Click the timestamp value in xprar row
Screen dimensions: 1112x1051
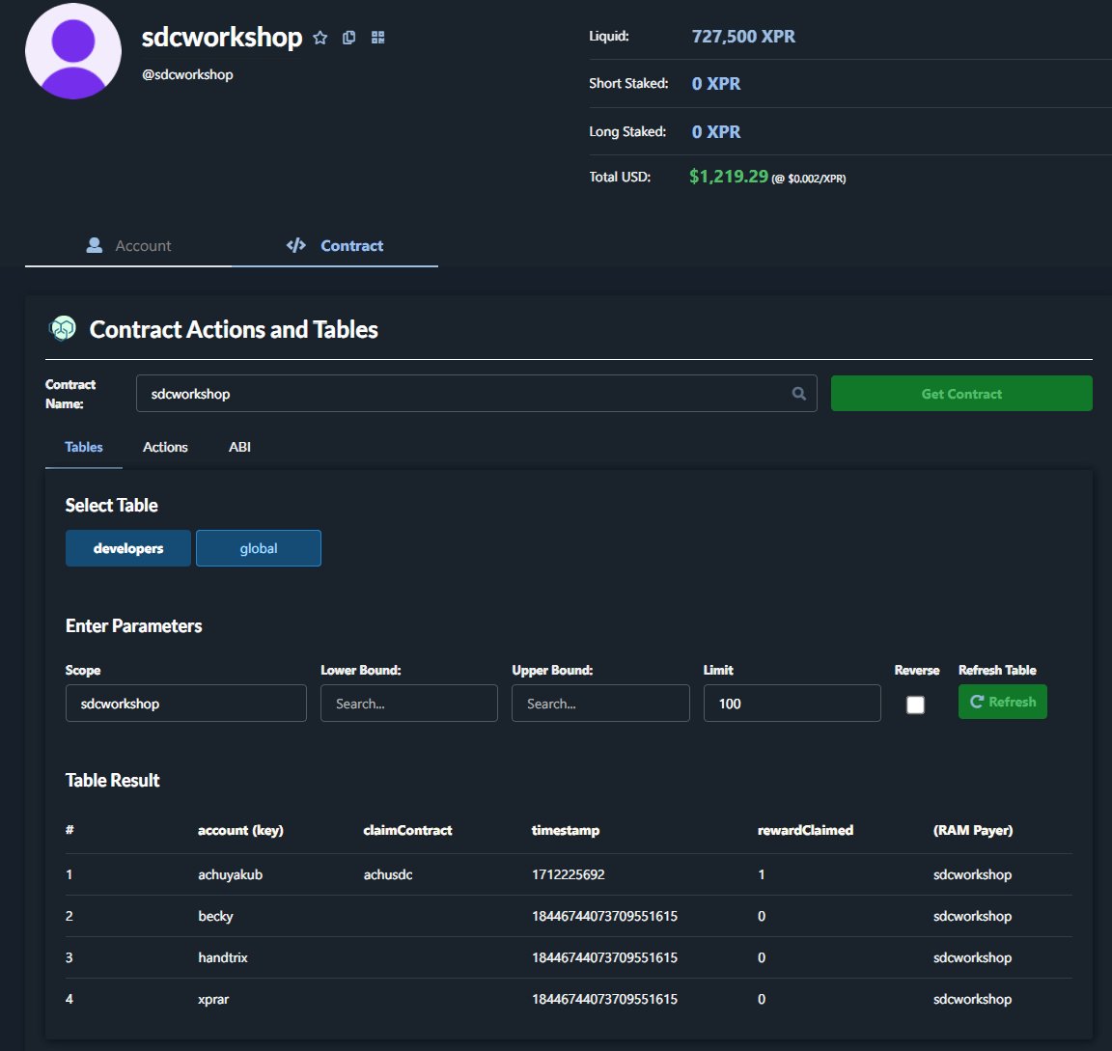605,999
